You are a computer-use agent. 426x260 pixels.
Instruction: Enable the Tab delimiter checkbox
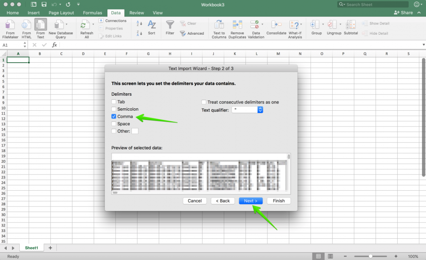click(114, 101)
